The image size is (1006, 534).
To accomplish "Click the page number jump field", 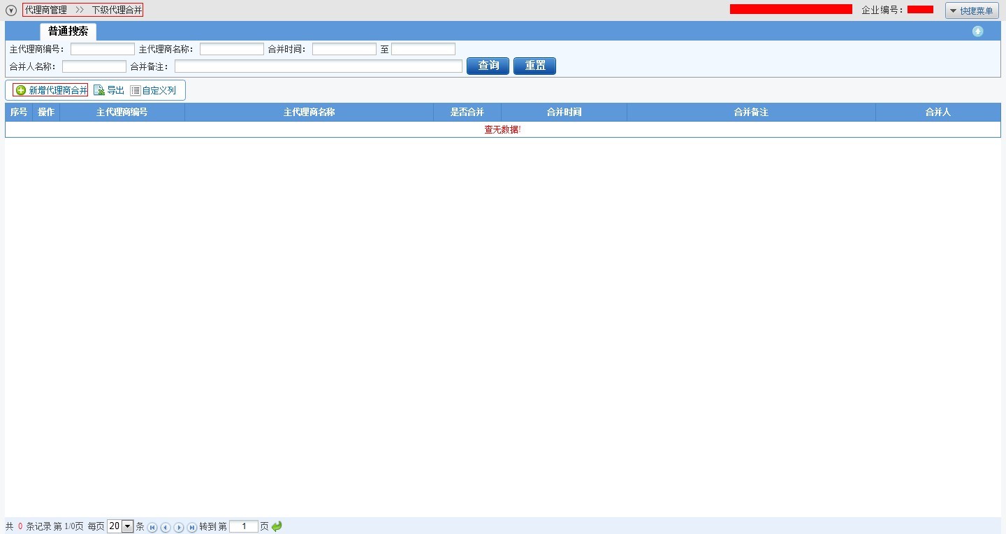I will click(x=243, y=526).
